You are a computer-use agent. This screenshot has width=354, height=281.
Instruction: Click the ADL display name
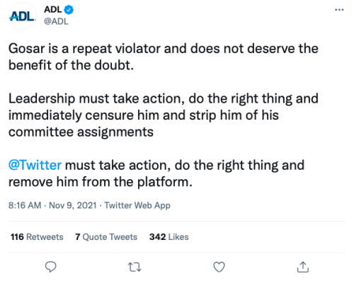[52, 10]
